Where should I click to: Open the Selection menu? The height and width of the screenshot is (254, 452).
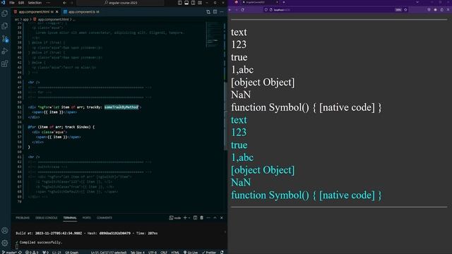point(35,3)
